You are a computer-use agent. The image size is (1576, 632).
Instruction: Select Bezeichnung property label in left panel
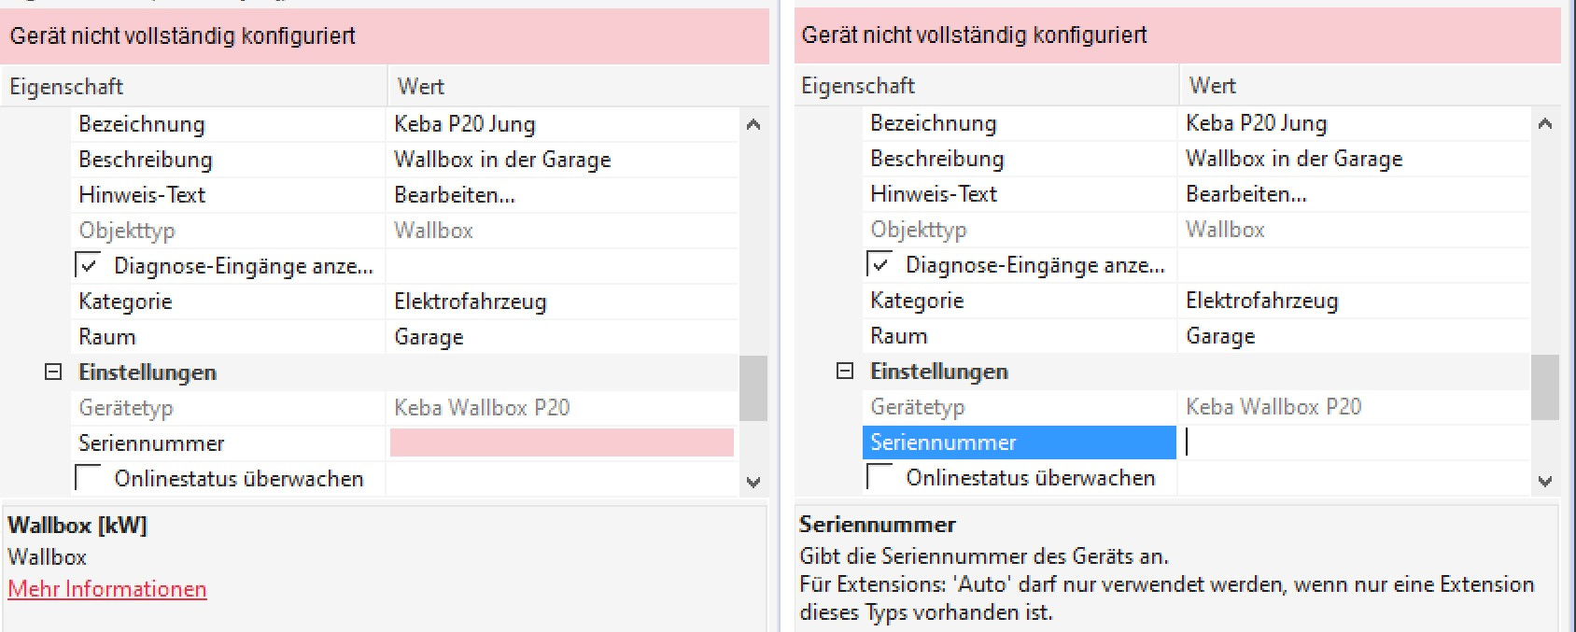(x=142, y=123)
